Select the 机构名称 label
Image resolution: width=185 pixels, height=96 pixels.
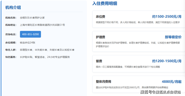11,18
